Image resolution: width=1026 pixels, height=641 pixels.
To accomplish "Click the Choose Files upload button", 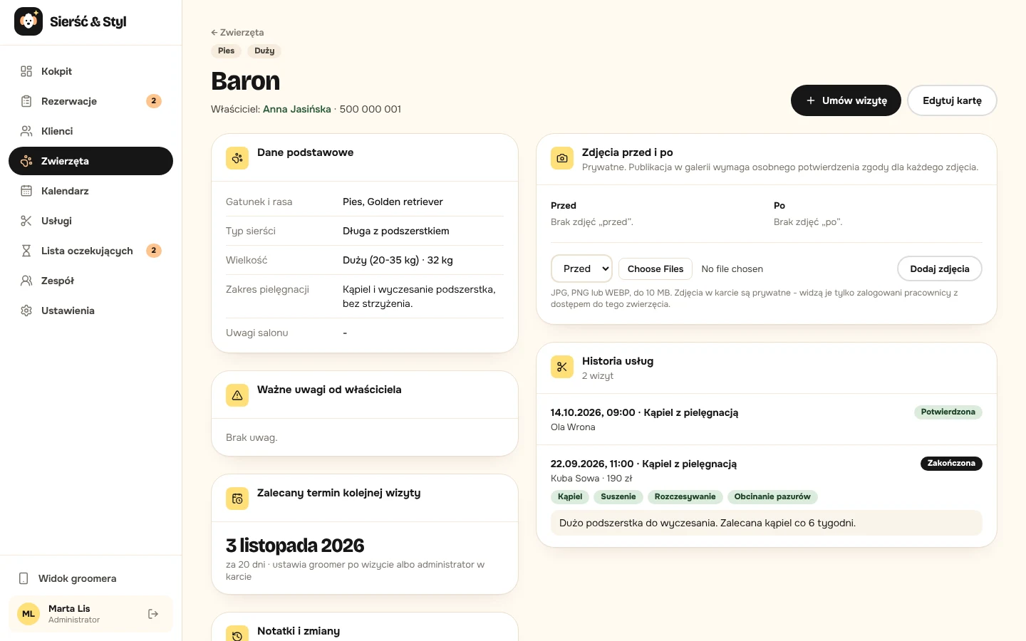I will 655,269.
